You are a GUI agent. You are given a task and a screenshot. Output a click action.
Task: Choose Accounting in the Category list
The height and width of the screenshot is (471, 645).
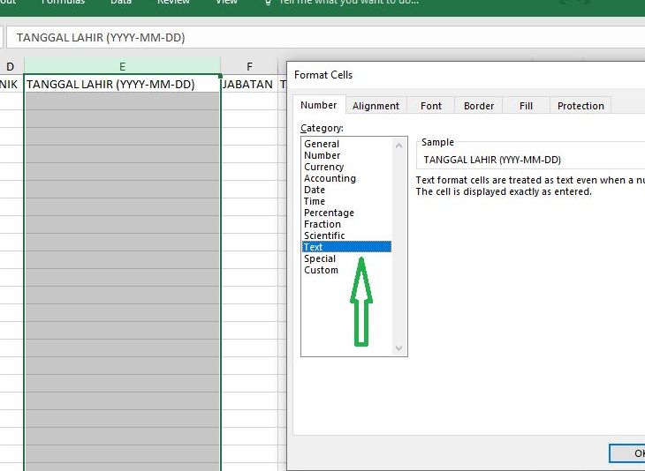tap(330, 178)
